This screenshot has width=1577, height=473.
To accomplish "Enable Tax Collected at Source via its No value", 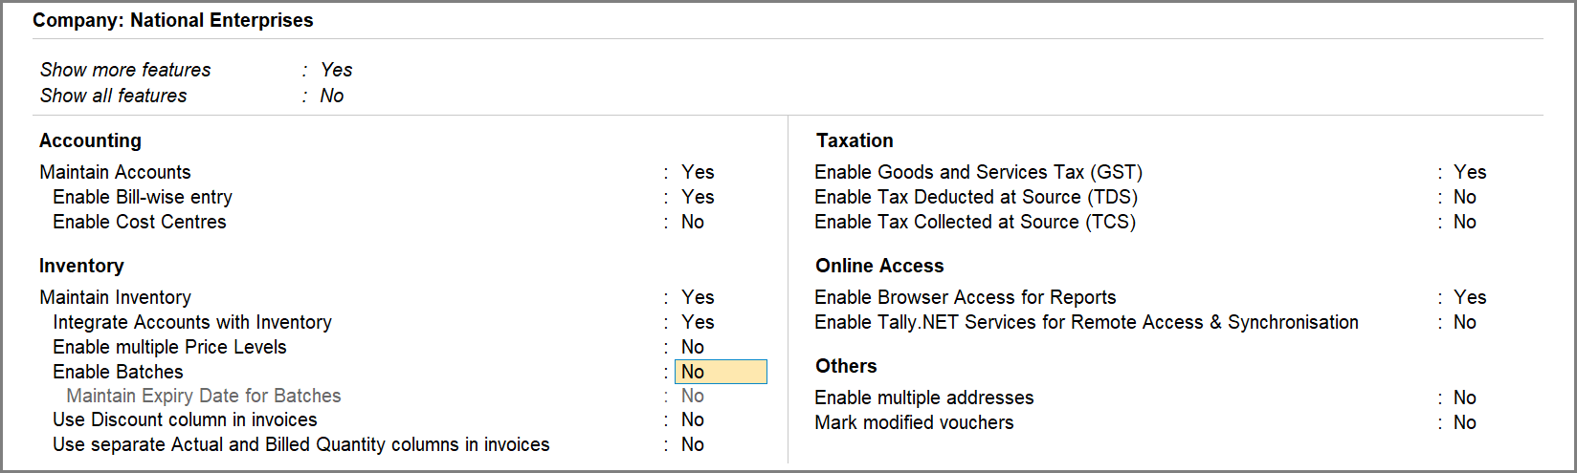I will click(x=1464, y=222).
